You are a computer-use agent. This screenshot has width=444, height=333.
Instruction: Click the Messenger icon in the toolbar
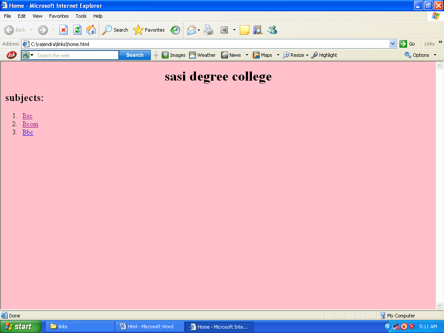[272, 29]
